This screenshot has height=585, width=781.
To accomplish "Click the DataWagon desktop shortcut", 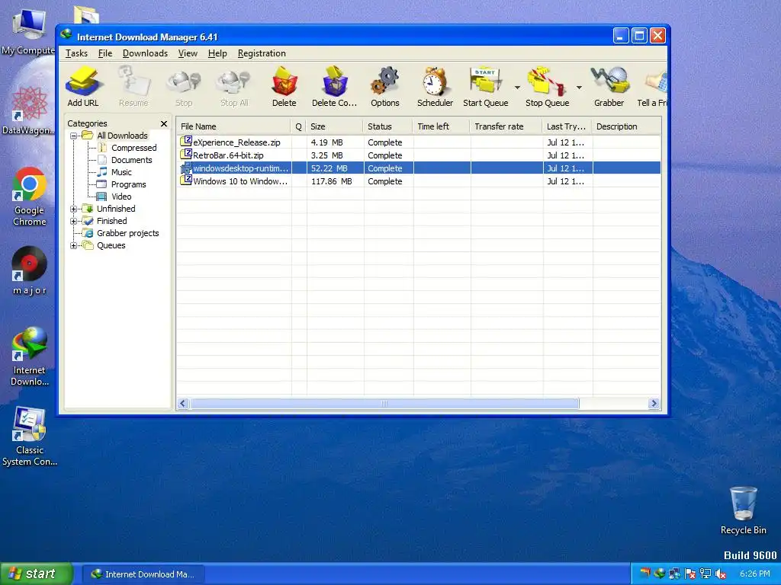I will coord(28,110).
